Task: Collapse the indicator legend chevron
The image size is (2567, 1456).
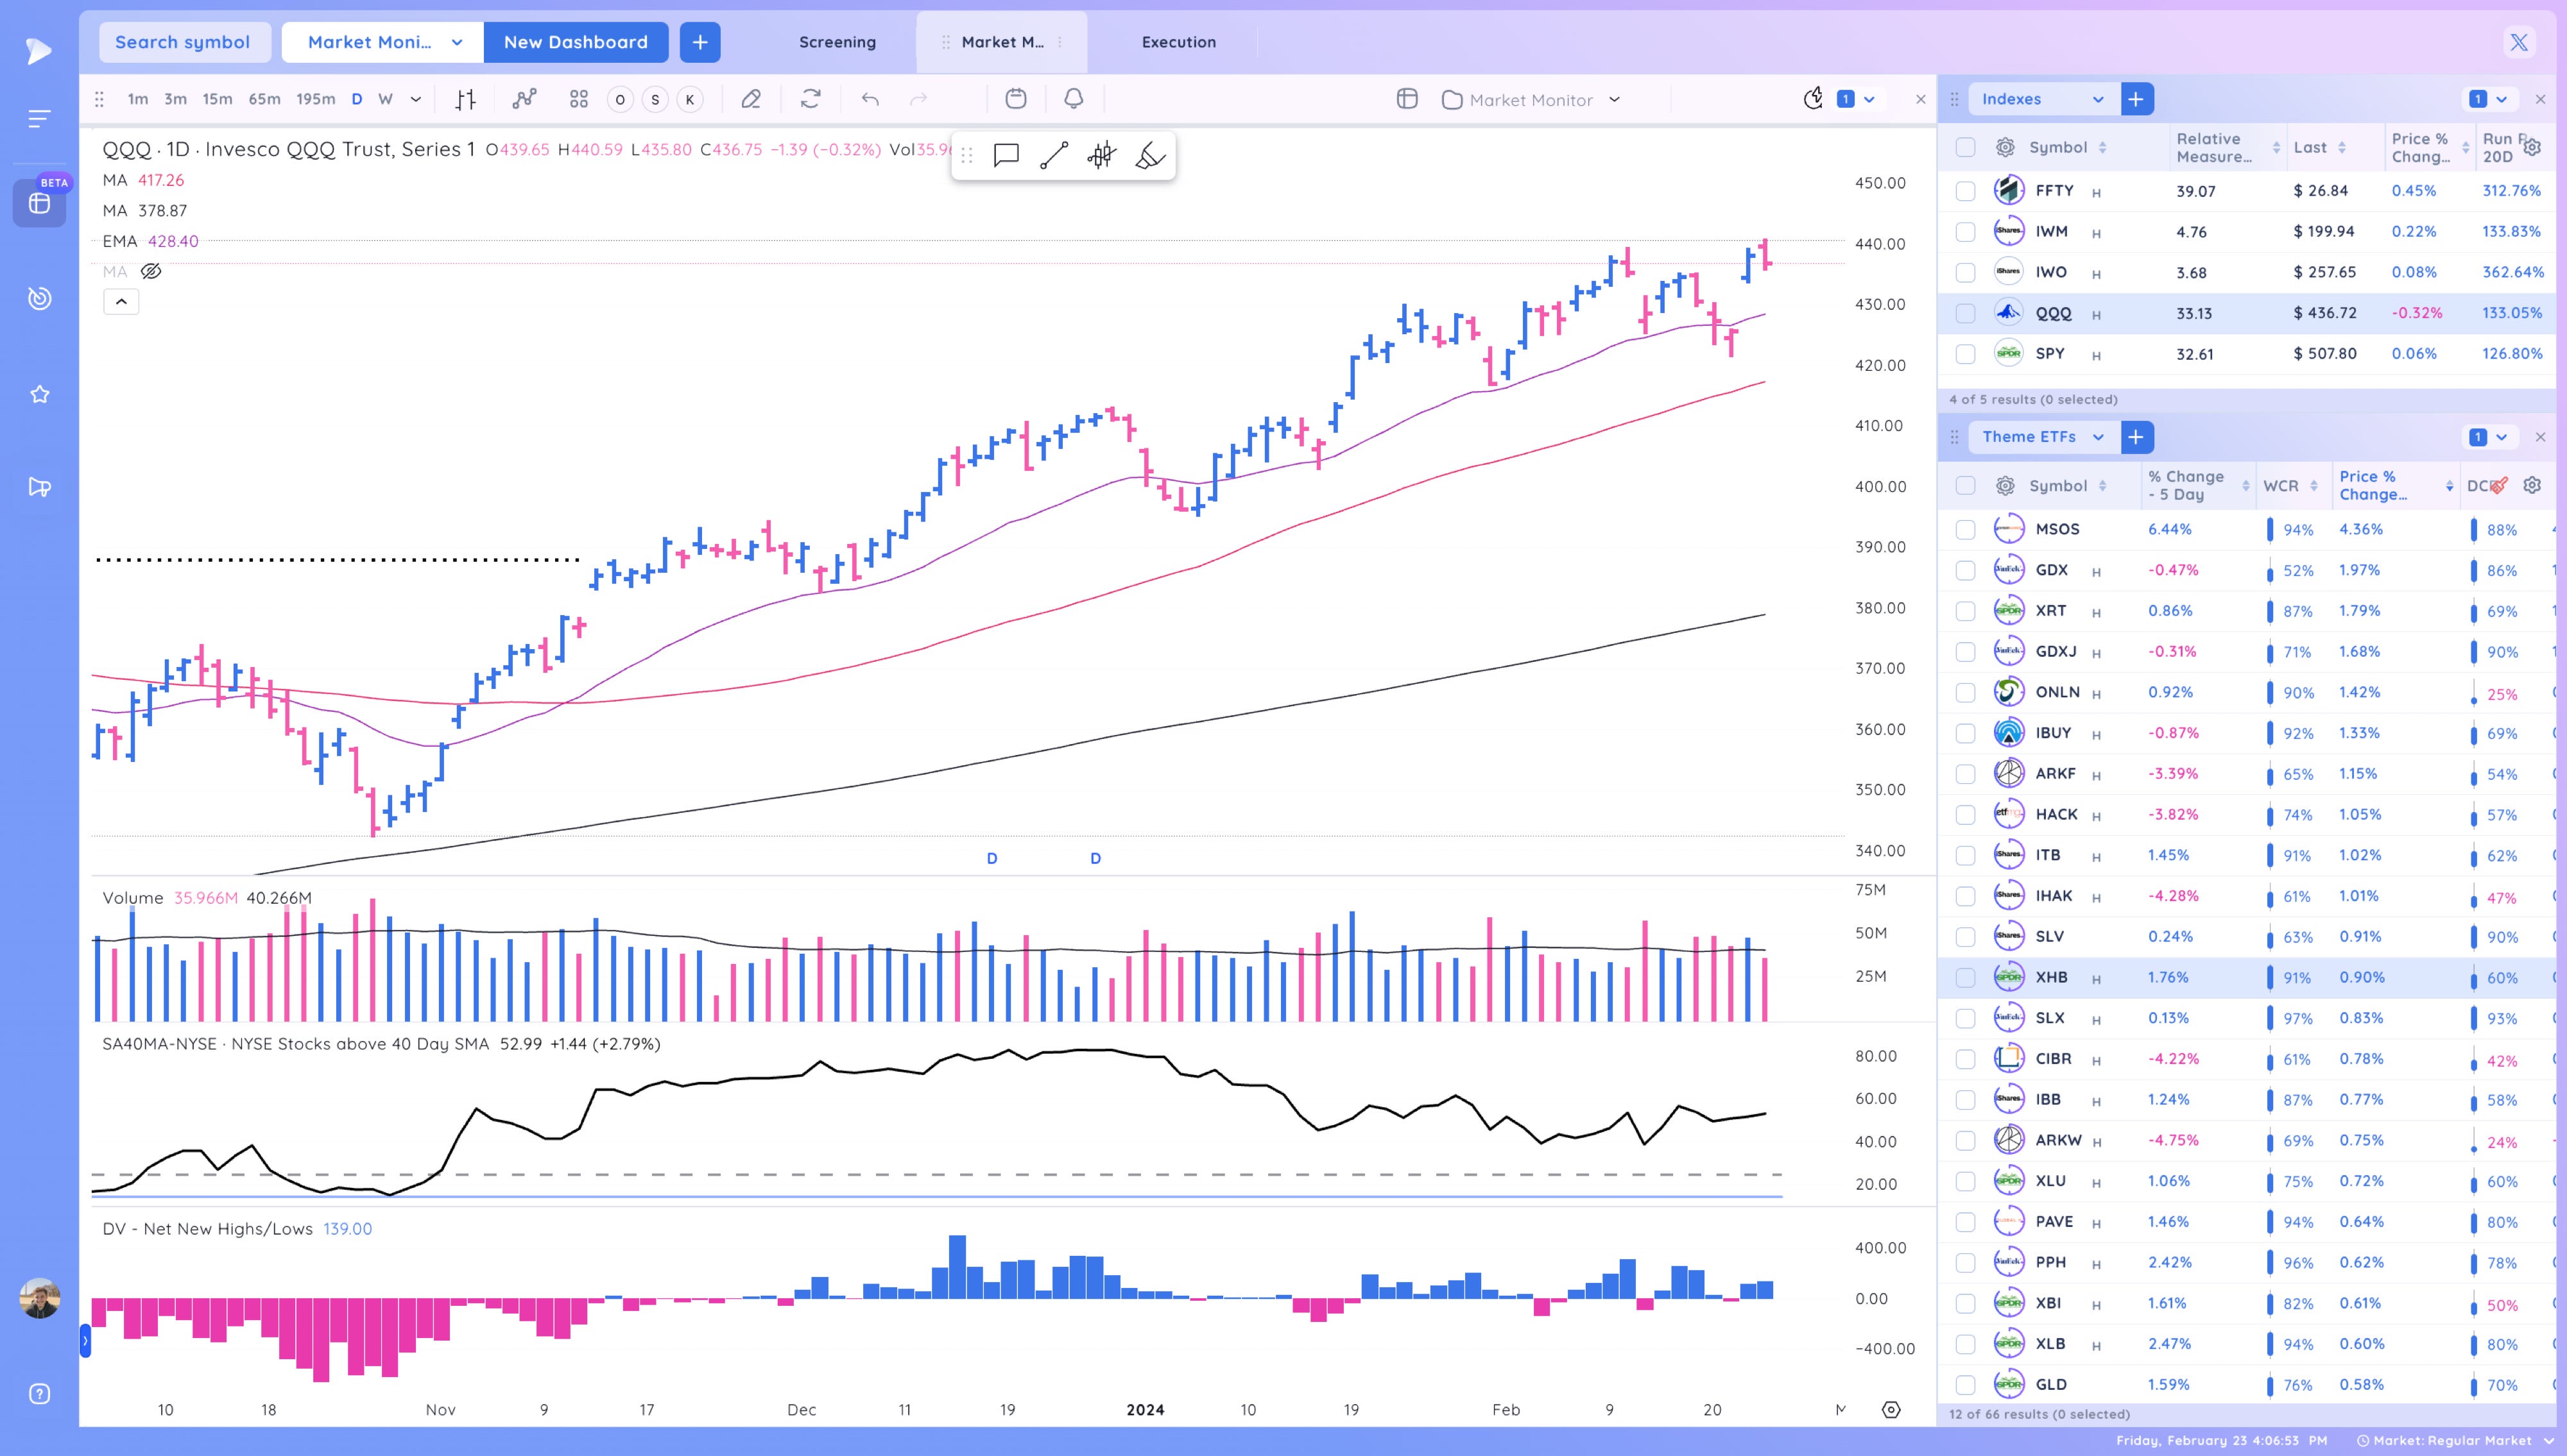Action: tap(121, 301)
